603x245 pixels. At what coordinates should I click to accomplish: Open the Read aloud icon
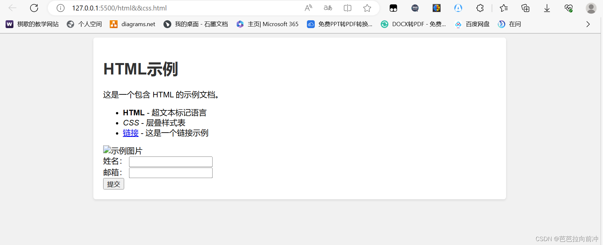pyautogui.click(x=308, y=8)
